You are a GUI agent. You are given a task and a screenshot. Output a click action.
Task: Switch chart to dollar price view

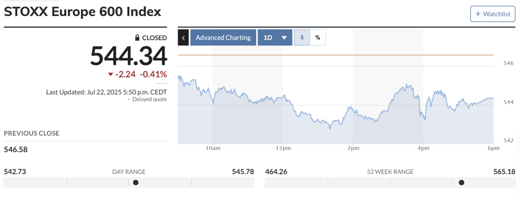point(302,38)
